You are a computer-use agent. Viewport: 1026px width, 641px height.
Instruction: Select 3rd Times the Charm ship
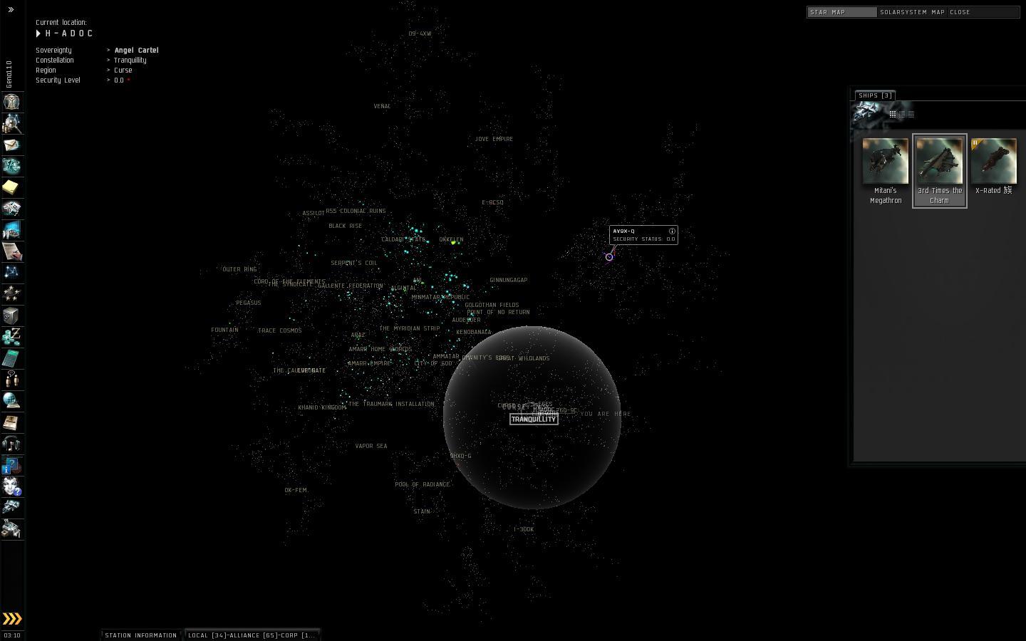(940, 171)
